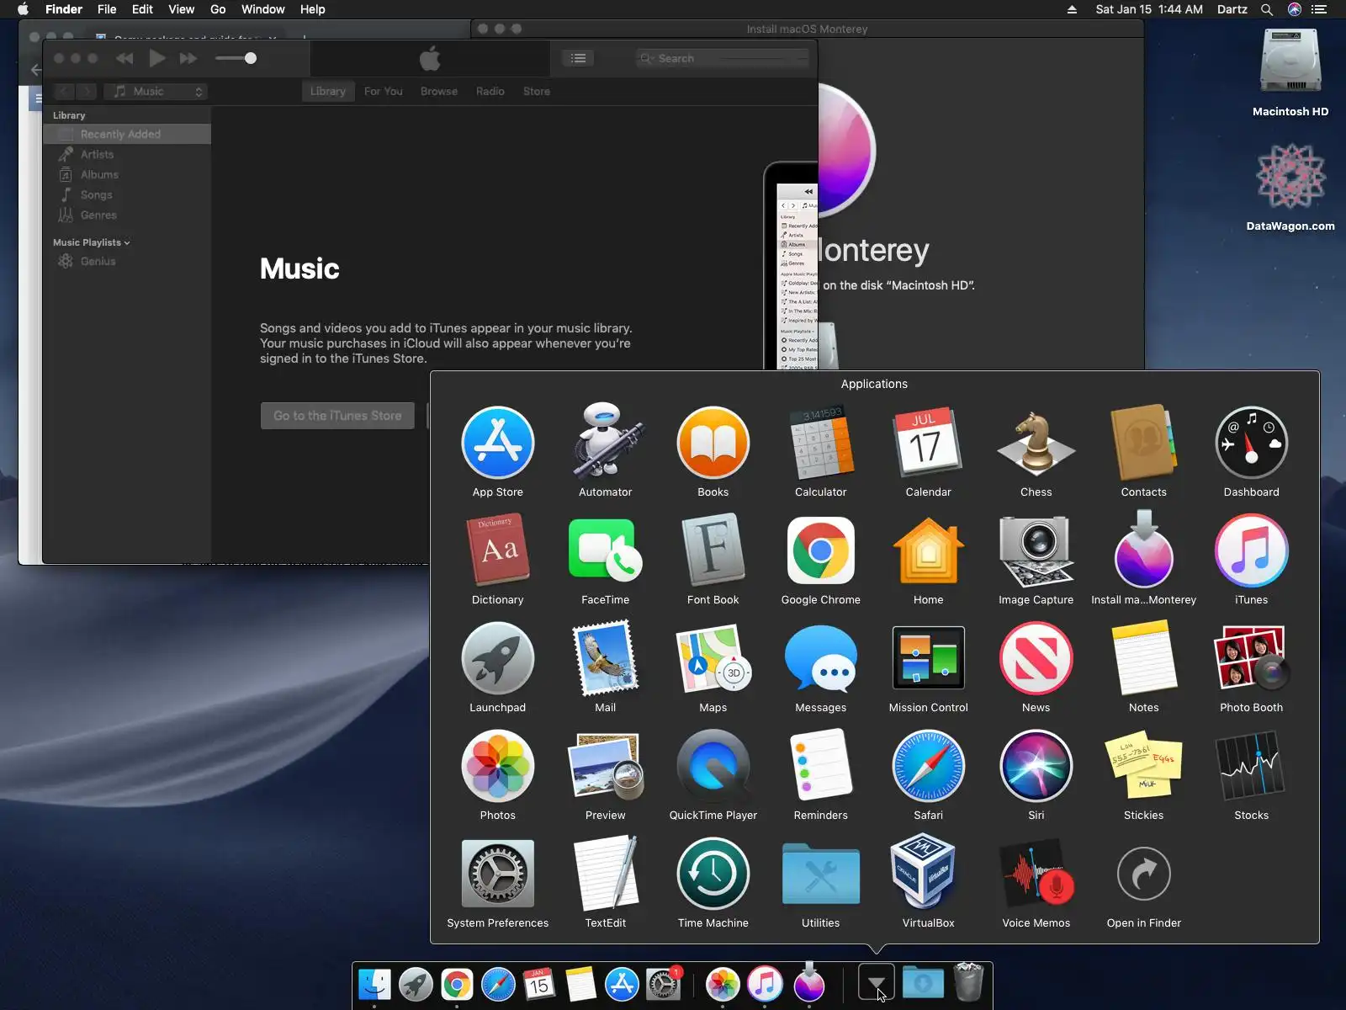Go to previous track in iTunes
Viewport: 1346px width, 1010px height.
coord(125,58)
